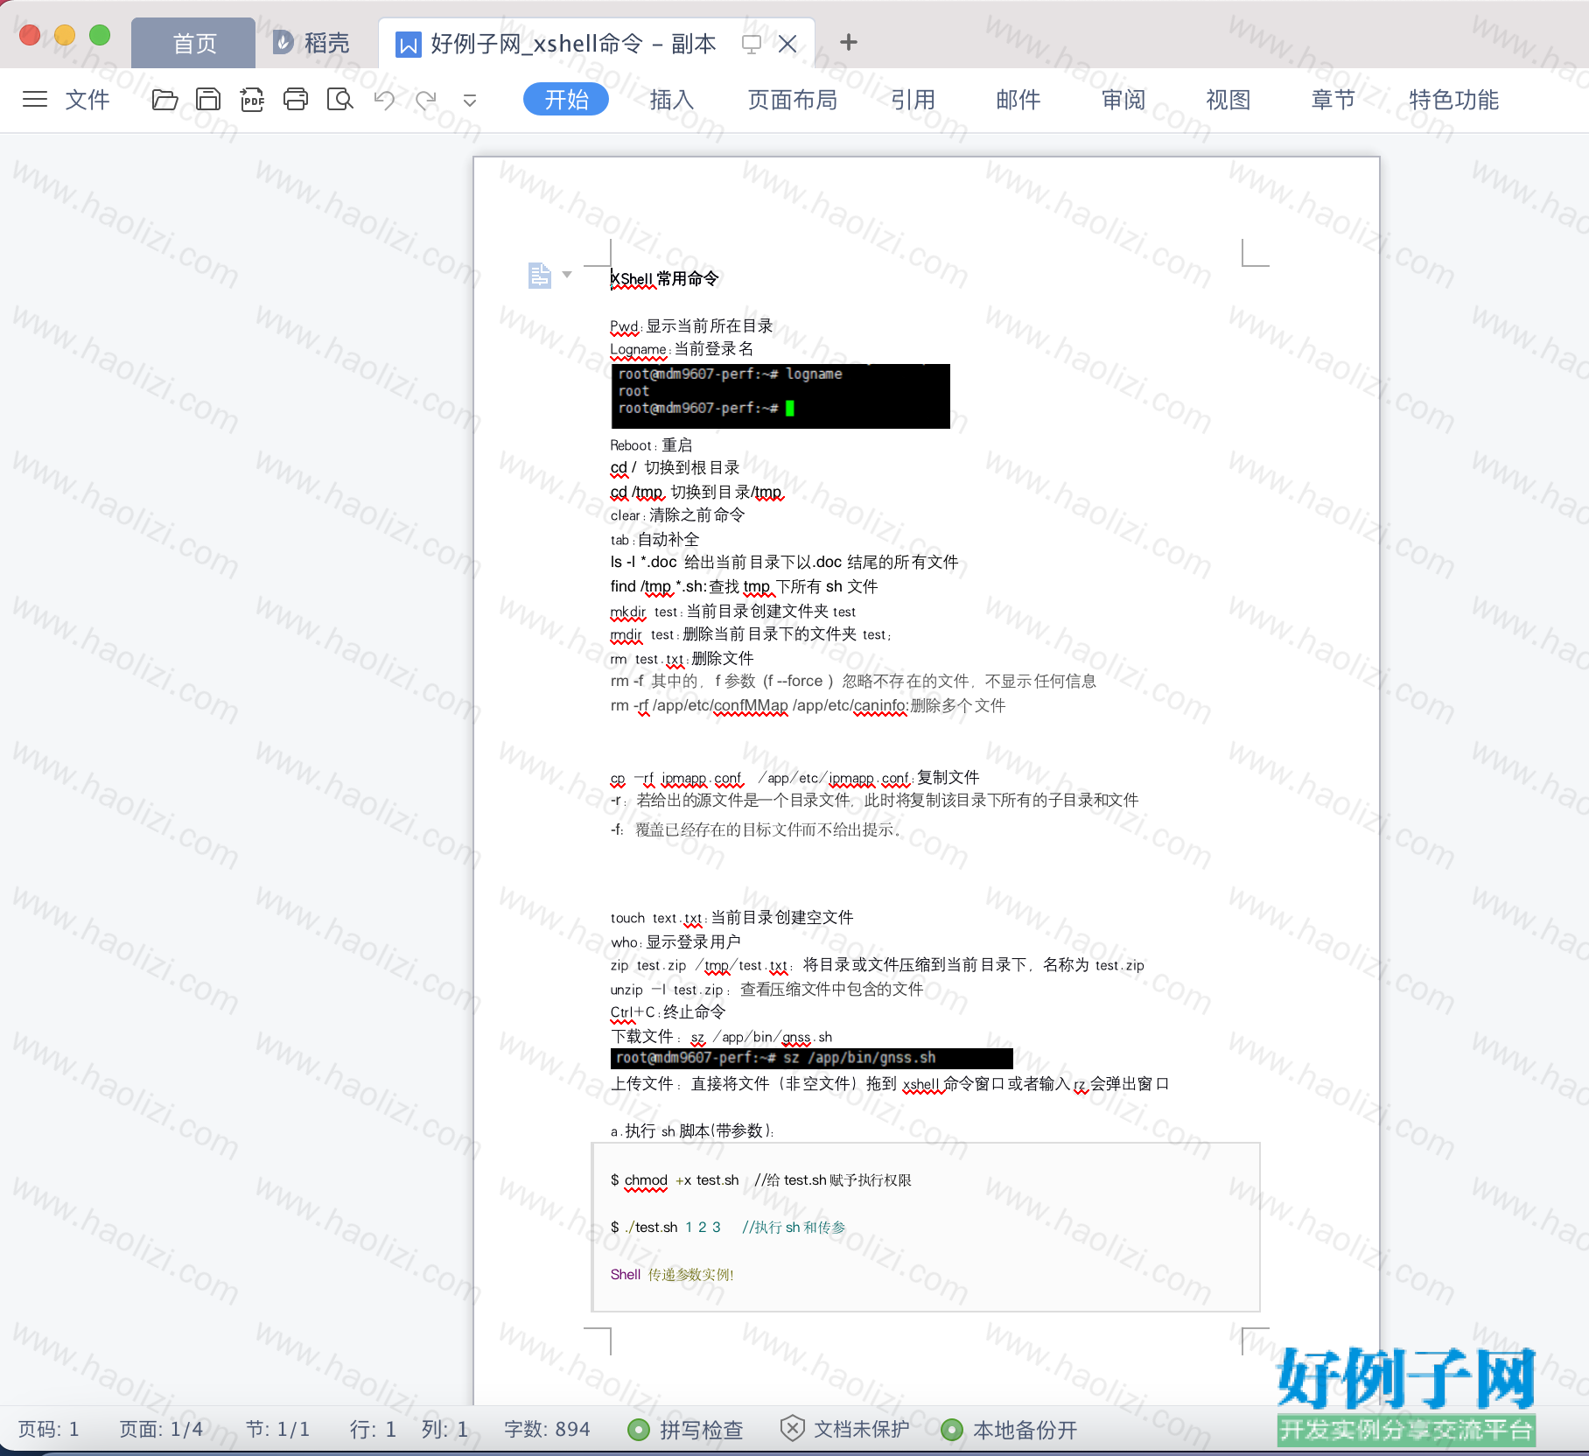
Task: Go to the 引用 tab
Action: (913, 100)
